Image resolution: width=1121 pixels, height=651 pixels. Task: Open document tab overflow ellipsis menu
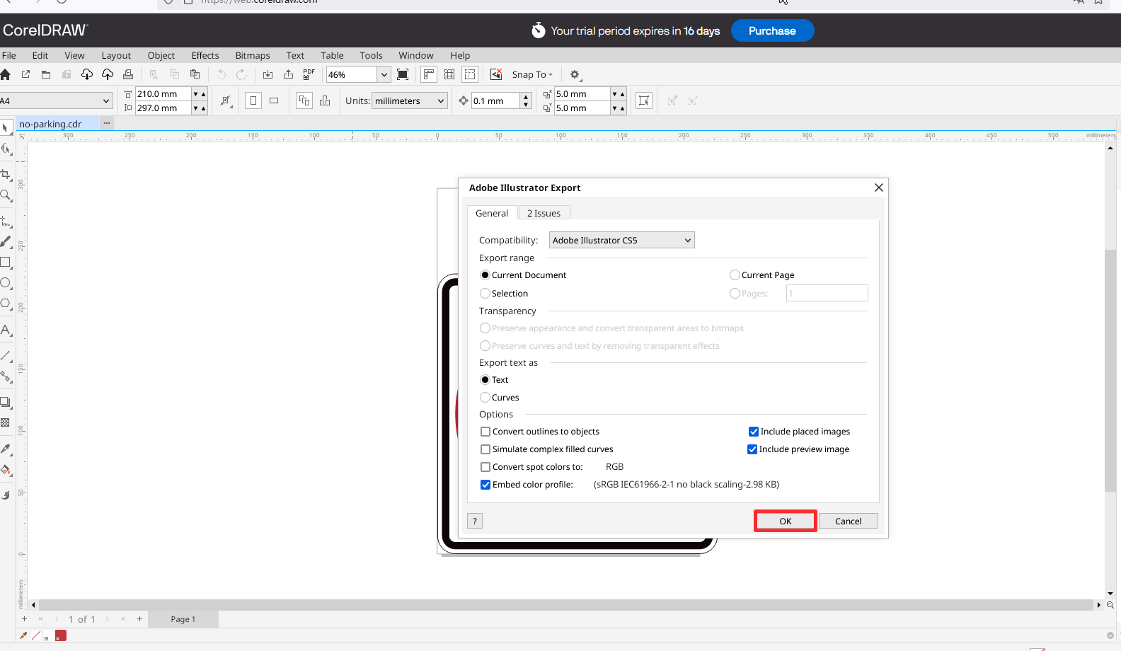[x=107, y=123]
